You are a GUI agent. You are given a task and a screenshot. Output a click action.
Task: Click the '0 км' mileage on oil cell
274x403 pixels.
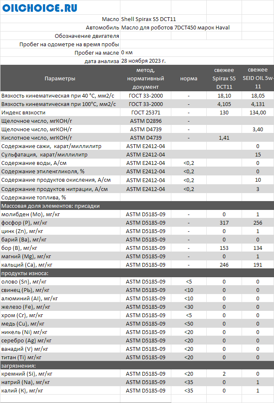pyautogui.click(x=127, y=53)
